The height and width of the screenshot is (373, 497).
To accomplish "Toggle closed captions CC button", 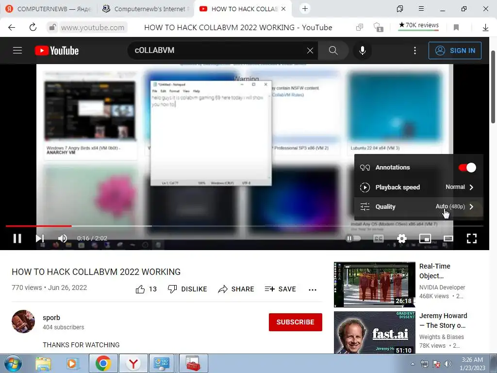I will 379,238.
